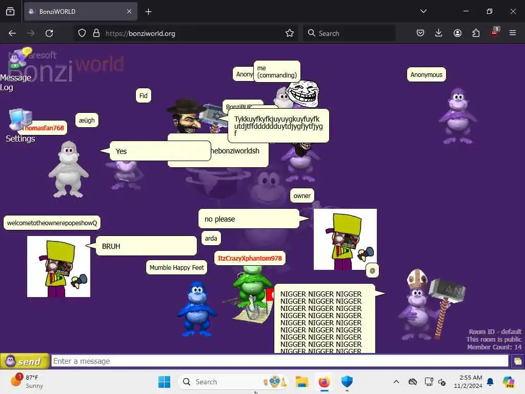
Task: Open the notification bell icon
Action: pyautogui.click(x=490, y=382)
